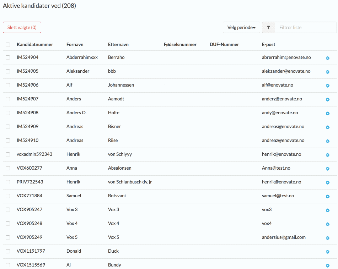
Task: Focus the Filtrer liste input field
Action: [x=306, y=27]
